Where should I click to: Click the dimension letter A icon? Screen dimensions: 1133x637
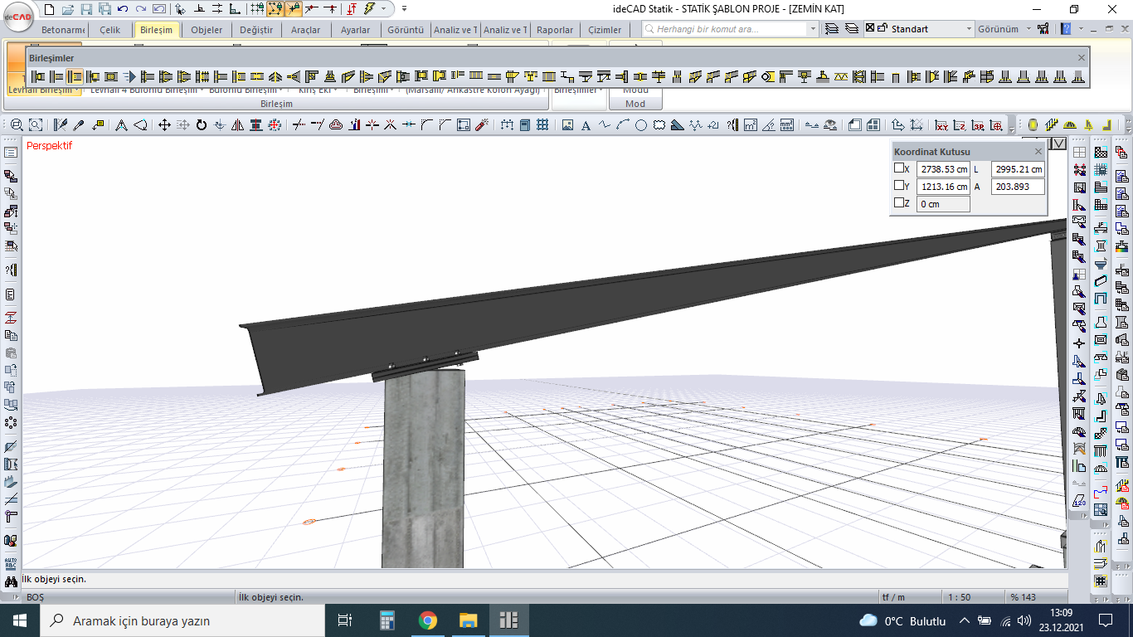tap(121, 125)
